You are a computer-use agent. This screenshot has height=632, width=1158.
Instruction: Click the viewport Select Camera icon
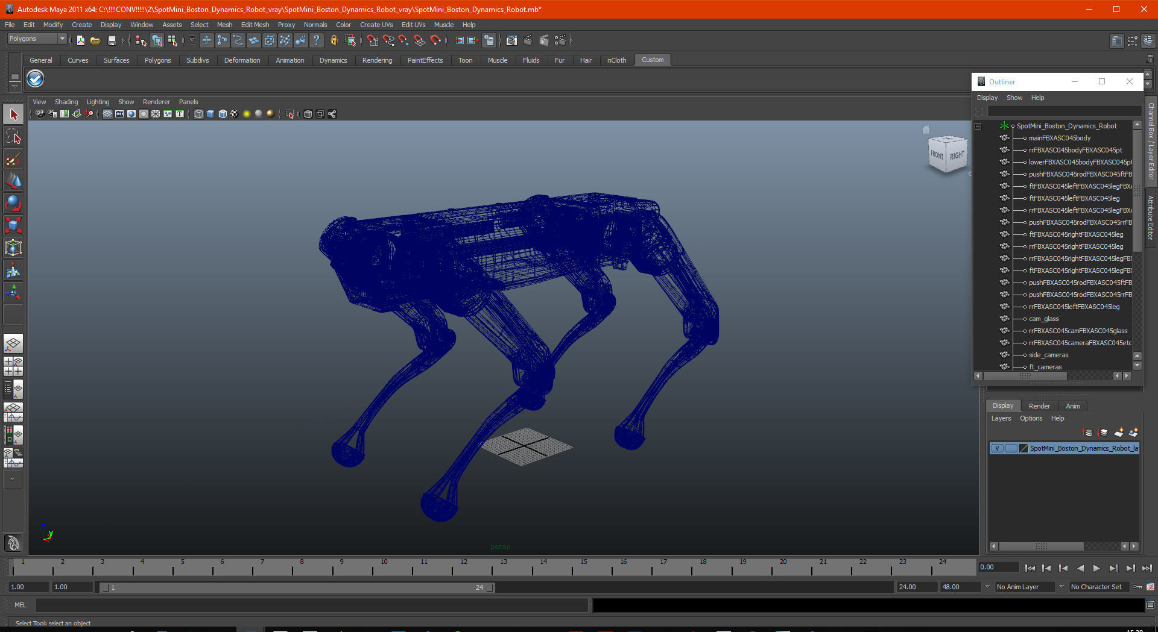[40, 114]
